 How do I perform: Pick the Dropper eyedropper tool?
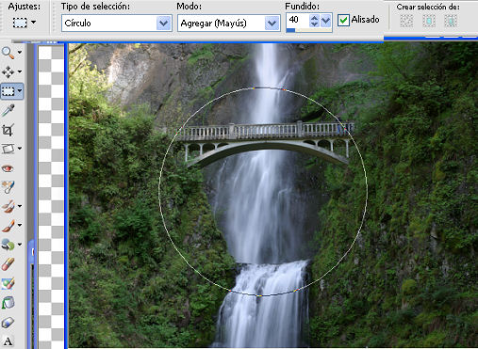click(x=8, y=110)
